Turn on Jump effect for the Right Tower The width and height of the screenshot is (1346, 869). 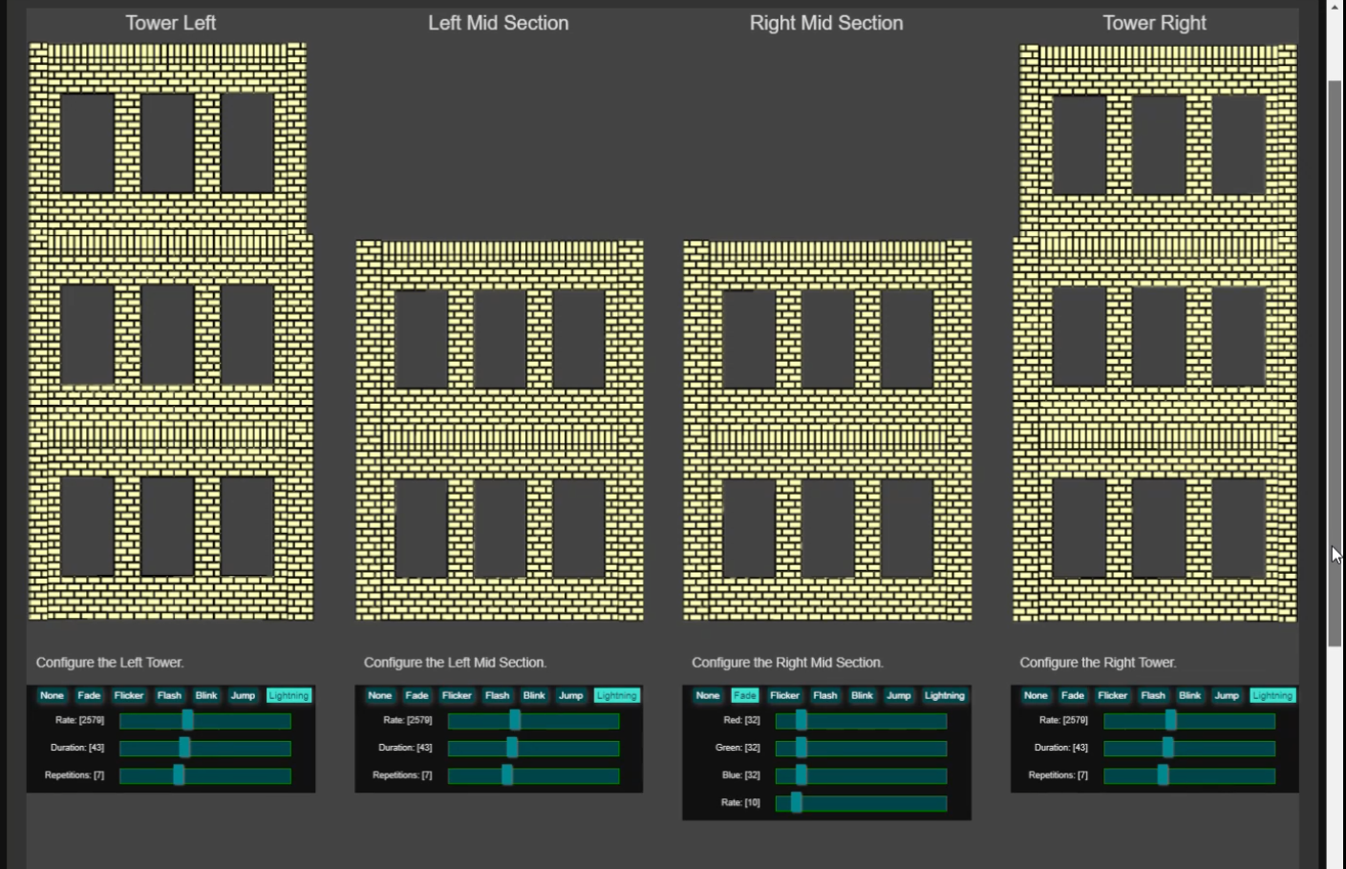pos(1226,695)
